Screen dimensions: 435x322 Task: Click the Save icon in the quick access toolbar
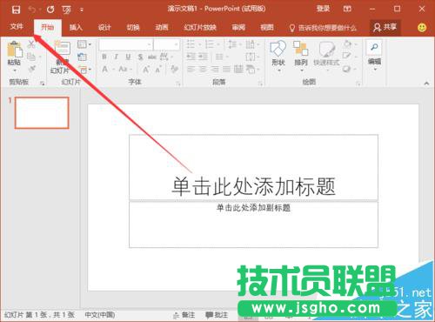click(16, 10)
